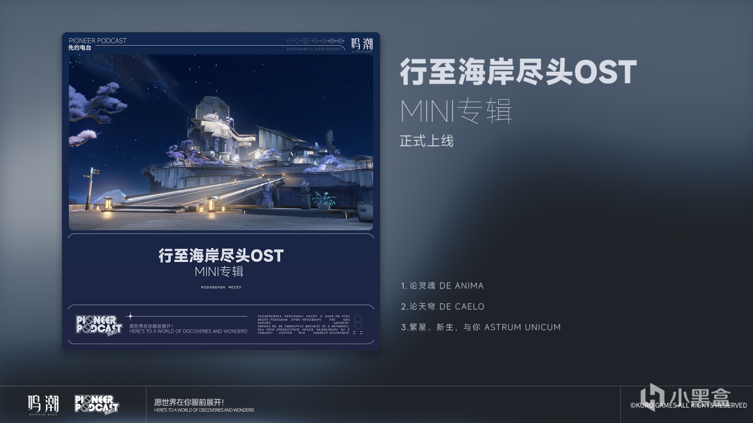Click the large MINI专辑 subtitle on right
This screenshot has height=423, width=753.
(x=456, y=111)
